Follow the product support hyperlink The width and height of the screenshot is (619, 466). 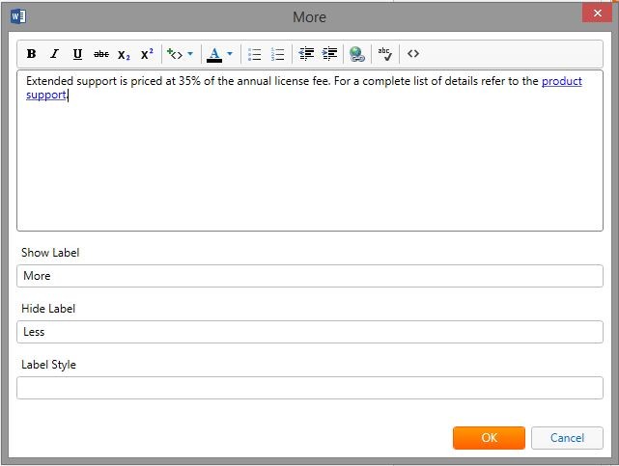[x=562, y=81]
